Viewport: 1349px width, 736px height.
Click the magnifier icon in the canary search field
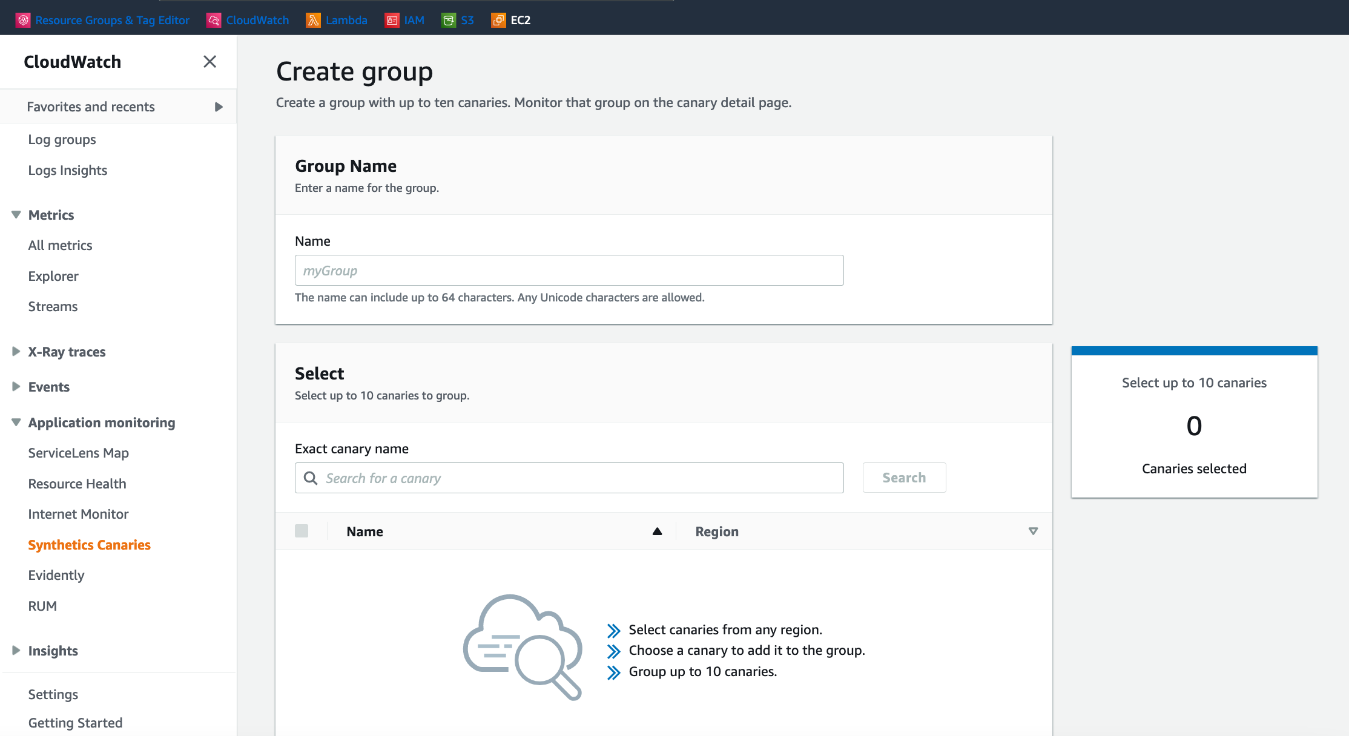coord(311,478)
